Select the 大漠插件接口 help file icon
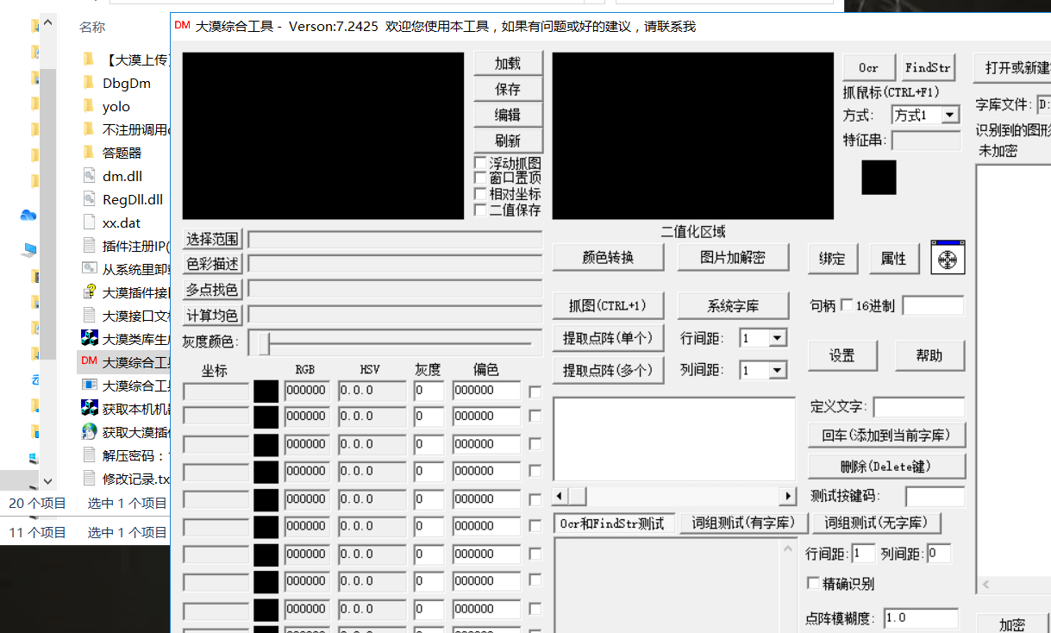This screenshot has width=1051, height=633. 88,292
